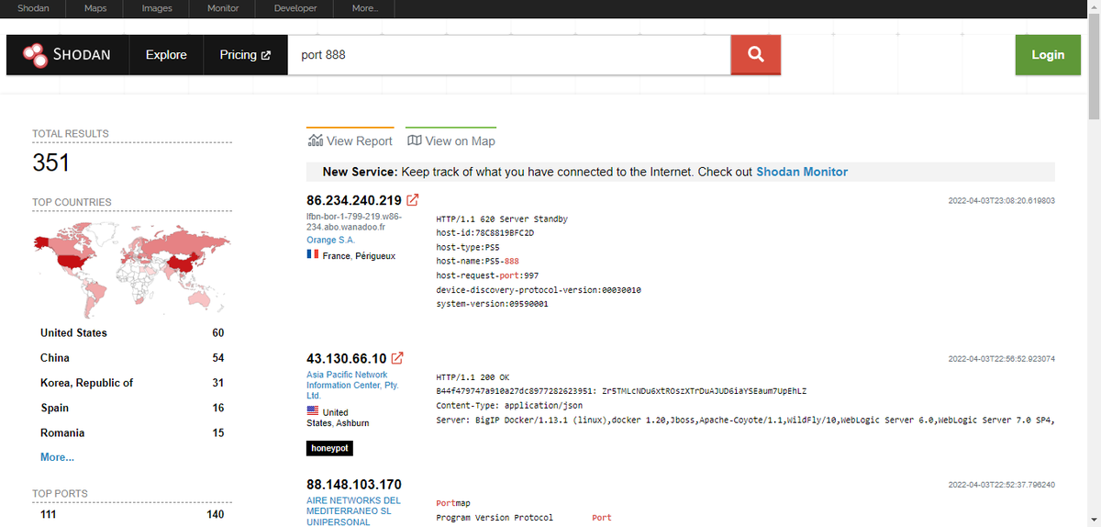Follow the Shodan Monitor link
The image size is (1101, 527).
(x=802, y=172)
